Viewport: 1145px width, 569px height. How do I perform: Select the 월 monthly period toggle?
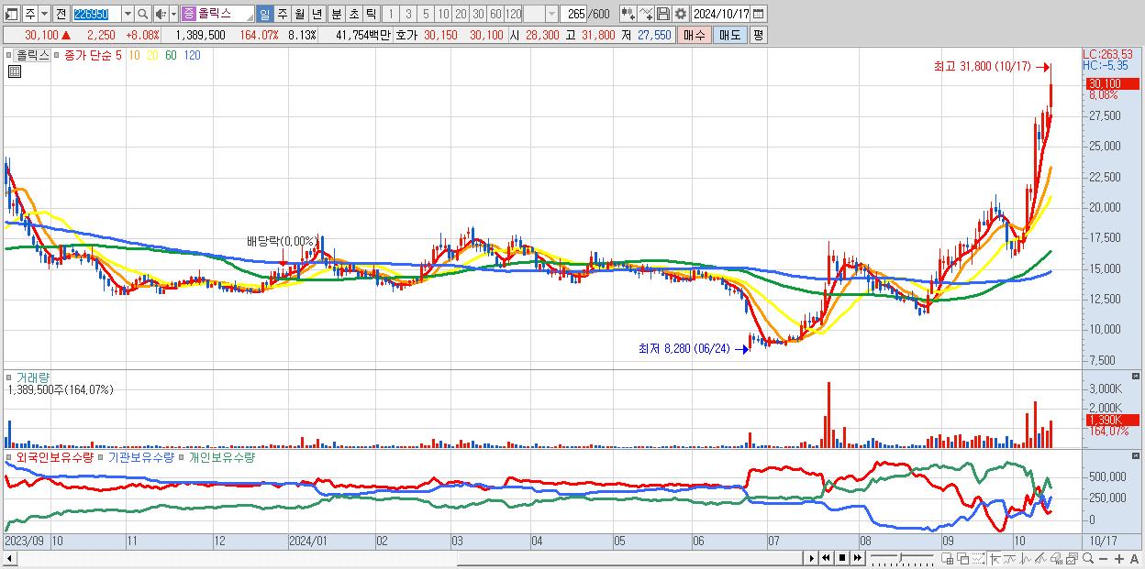click(299, 14)
